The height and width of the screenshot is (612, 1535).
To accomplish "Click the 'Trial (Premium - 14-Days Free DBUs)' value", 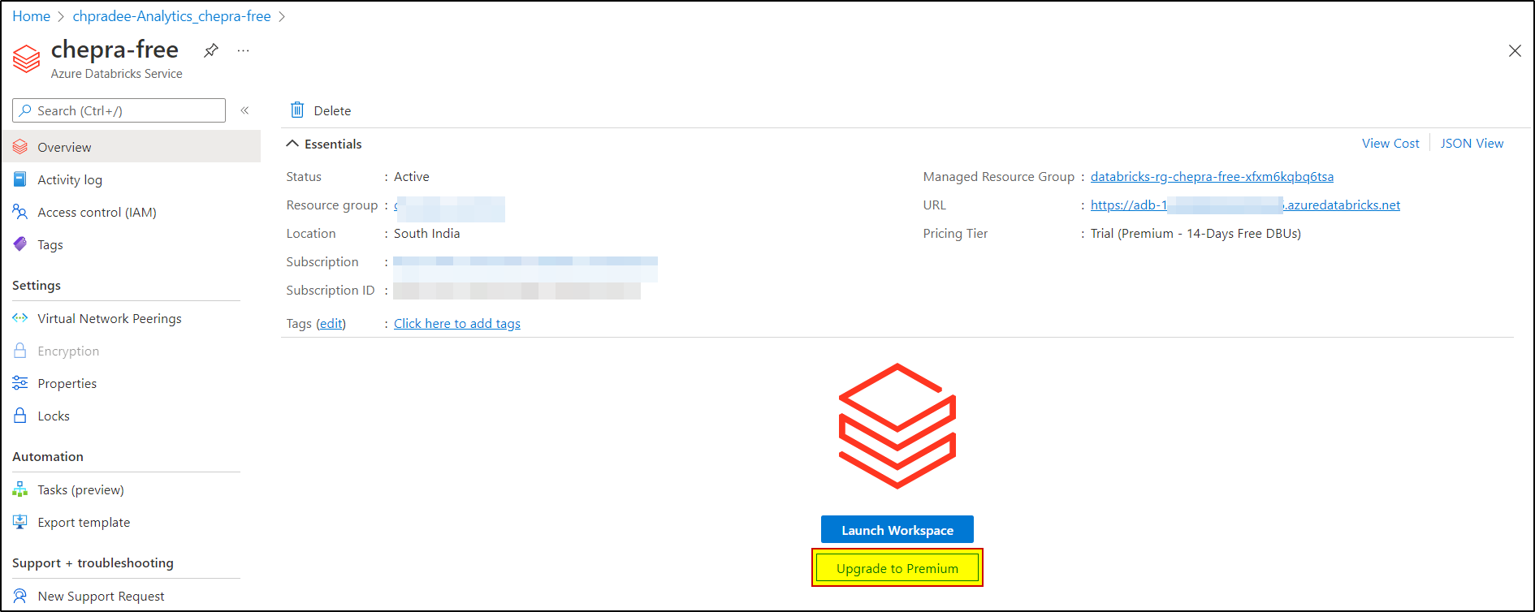I will [1196, 234].
